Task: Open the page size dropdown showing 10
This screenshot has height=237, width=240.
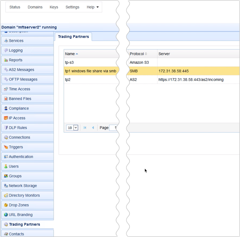Action: point(72,128)
